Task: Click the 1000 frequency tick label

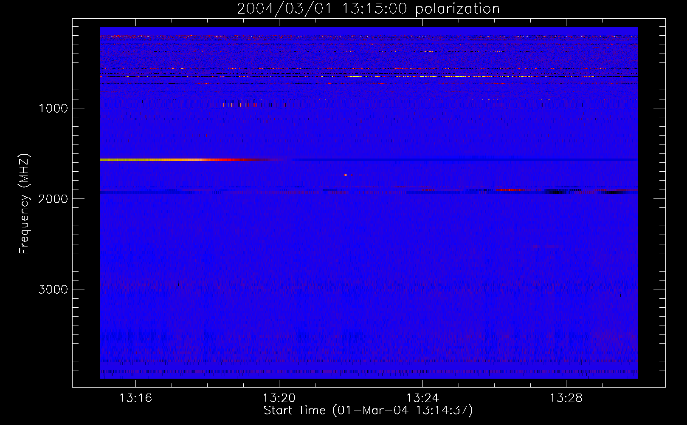Action: point(53,108)
